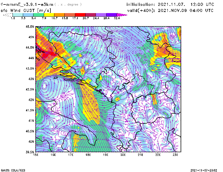Click the crimson 20.7–24.4 legend swatch

tap(91, 15)
